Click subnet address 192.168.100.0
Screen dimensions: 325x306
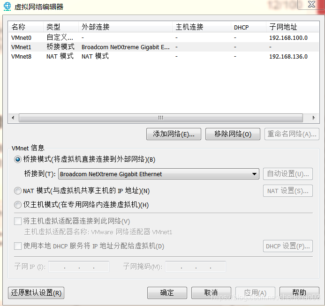click(x=288, y=37)
